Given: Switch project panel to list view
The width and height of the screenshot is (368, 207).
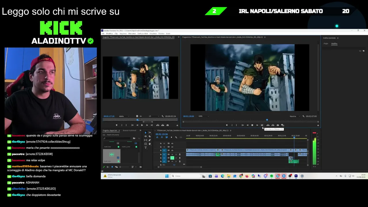Looking at the screenshot, I should pyautogui.click(x=108, y=167).
